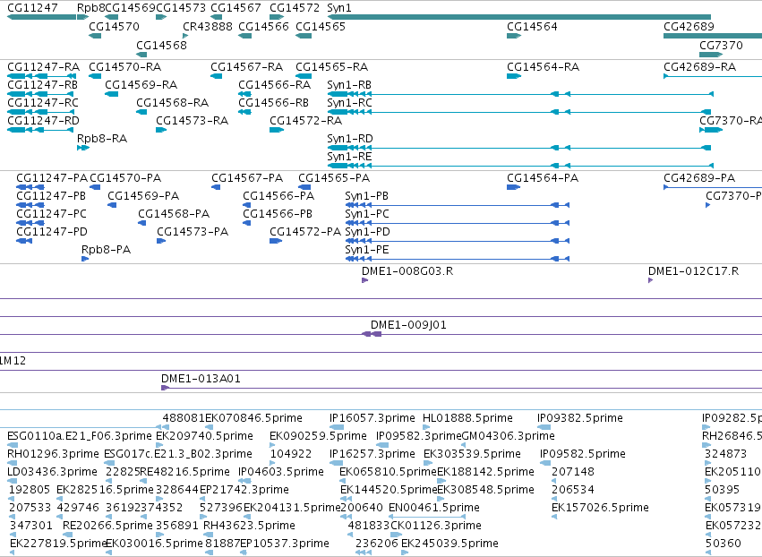Click the Syn1 gene name
The height and width of the screenshot is (557, 762).
click(339, 8)
